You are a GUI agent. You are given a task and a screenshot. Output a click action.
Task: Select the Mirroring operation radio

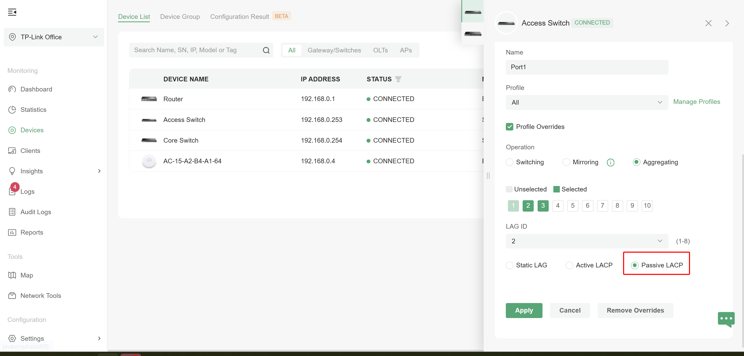click(x=566, y=162)
